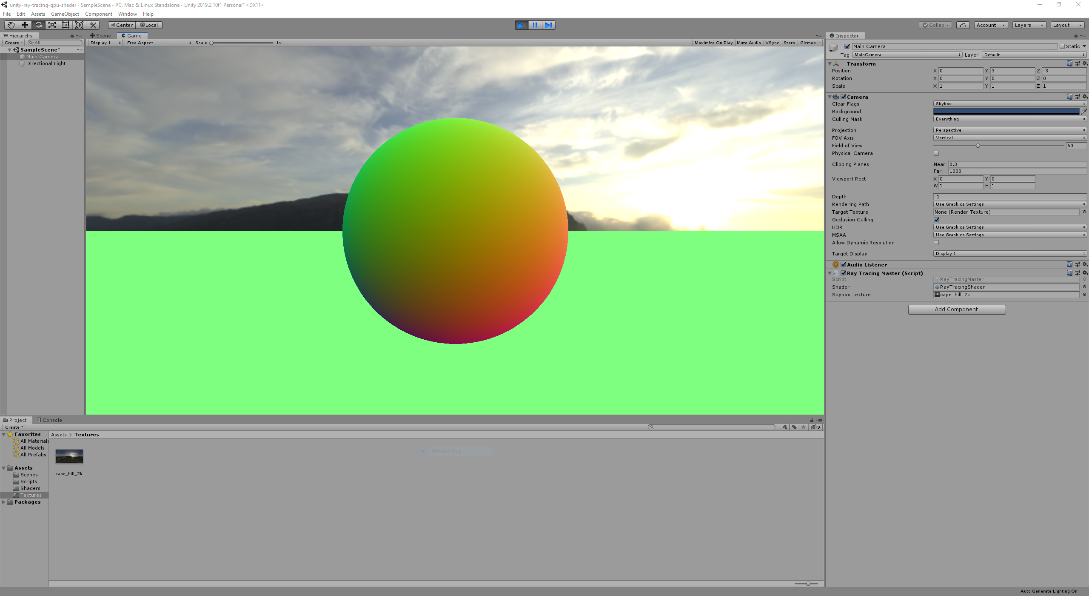
Task: Collapse the SampleScene hierarchy
Action: (x=9, y=50)
